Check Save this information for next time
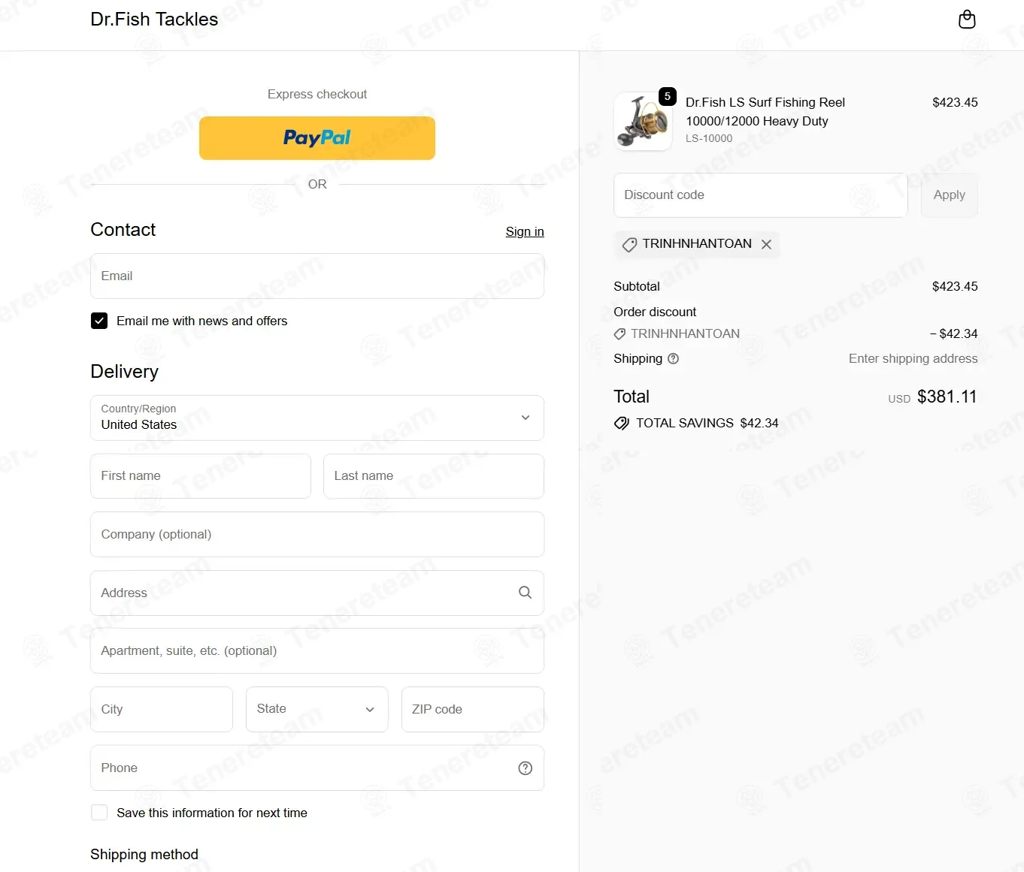Viewport: 1024px width, 872px height. click(x=99, y=813)
